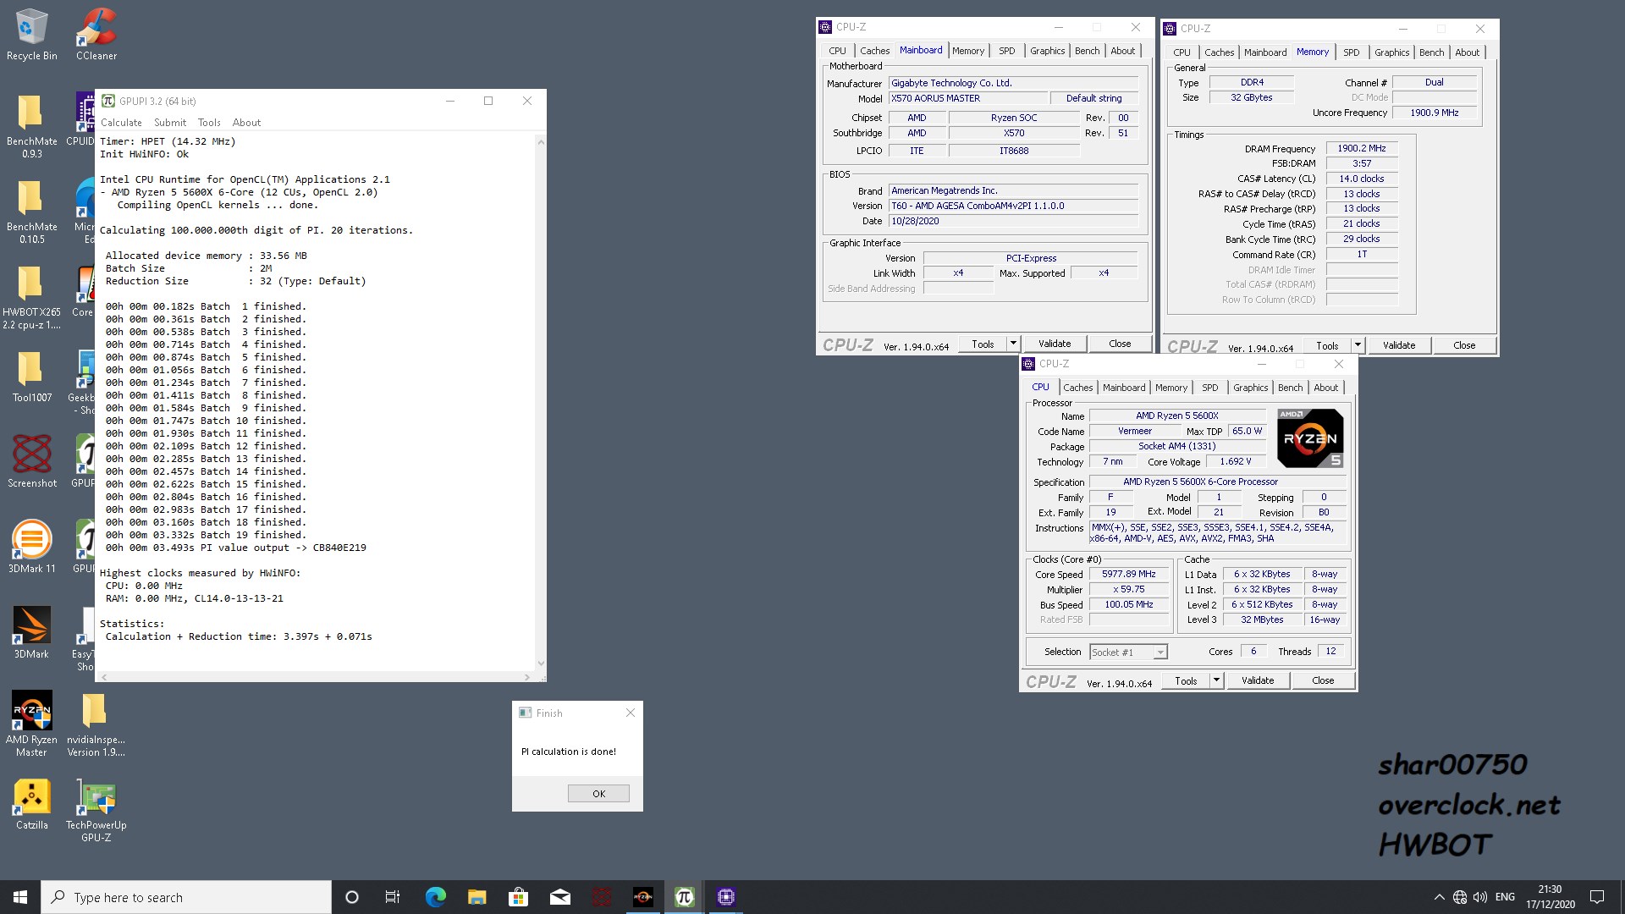Screen dimensions: 1625x914
Task: Open AMD Ryzen Master desktop shortcut
Action: click(32, 724)
